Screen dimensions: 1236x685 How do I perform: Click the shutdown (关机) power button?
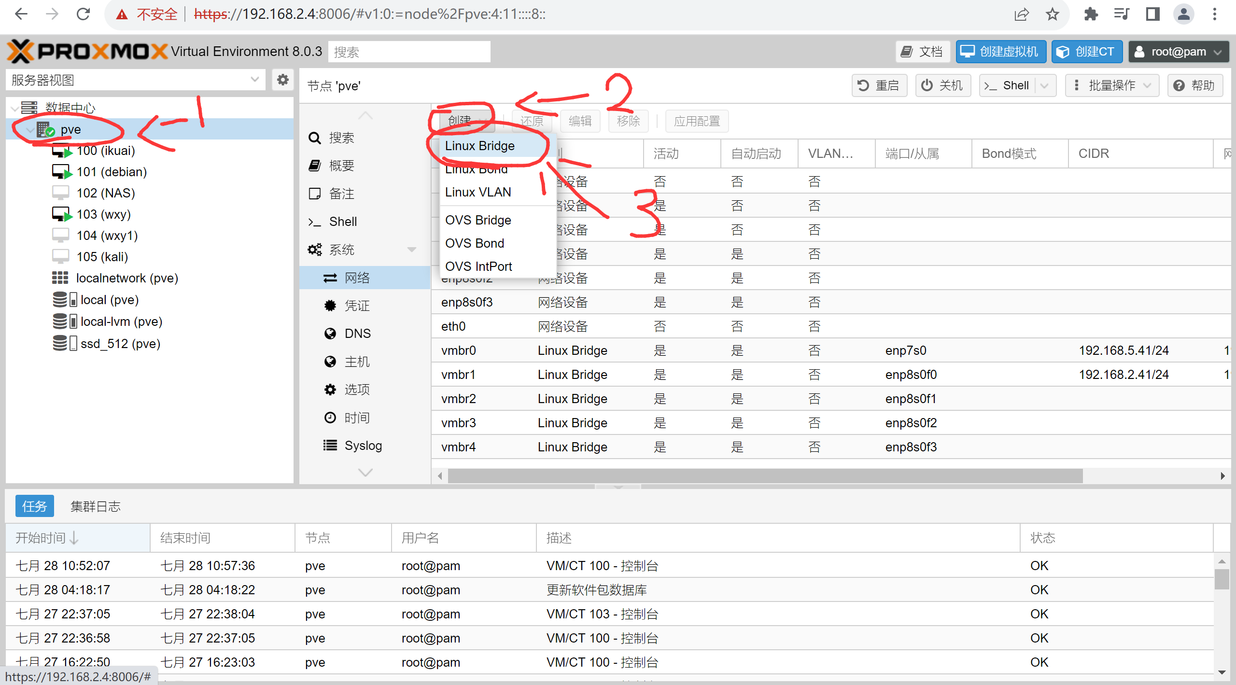942,85
